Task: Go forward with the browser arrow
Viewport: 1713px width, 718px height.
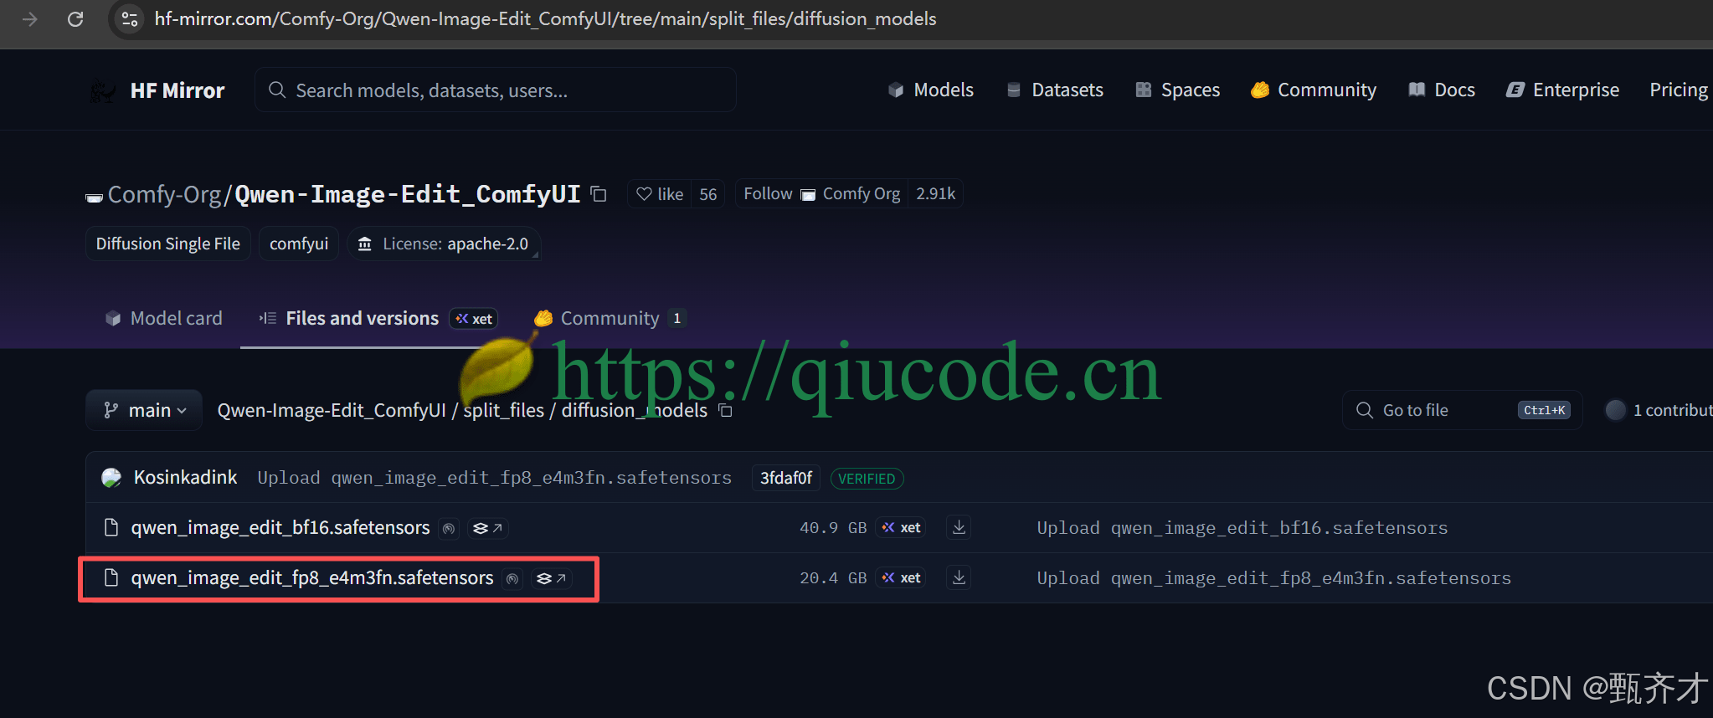Action: [30, 18]
